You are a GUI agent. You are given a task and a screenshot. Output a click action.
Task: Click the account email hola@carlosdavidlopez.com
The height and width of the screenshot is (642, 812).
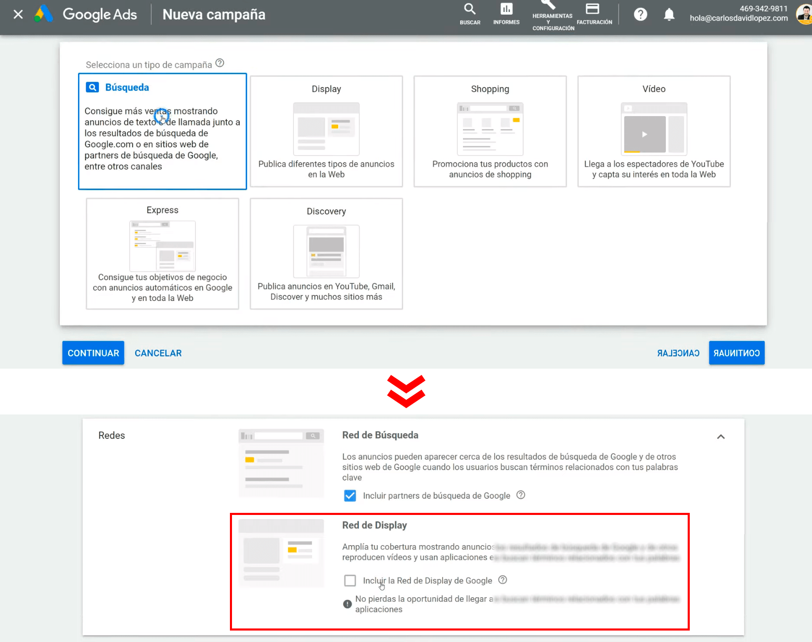pyautogui.click(x=739, y=18)
